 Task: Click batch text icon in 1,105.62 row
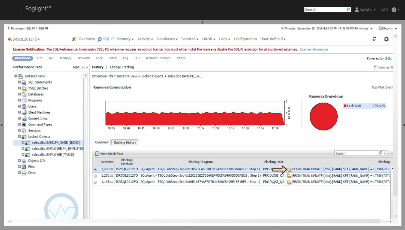[x=289, y=182]
